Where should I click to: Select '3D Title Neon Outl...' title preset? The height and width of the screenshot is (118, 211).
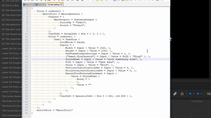[12, 15]
